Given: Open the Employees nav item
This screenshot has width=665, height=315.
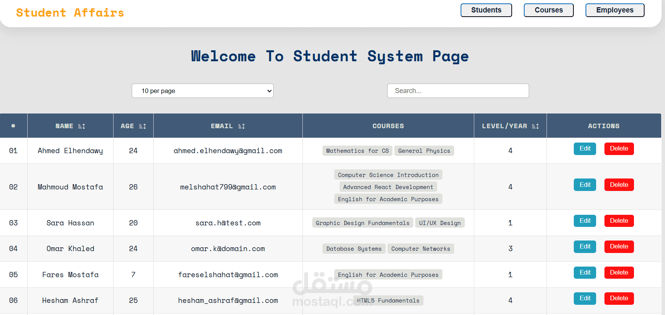Looking at the screenshot, I should (x=615, y=10).
